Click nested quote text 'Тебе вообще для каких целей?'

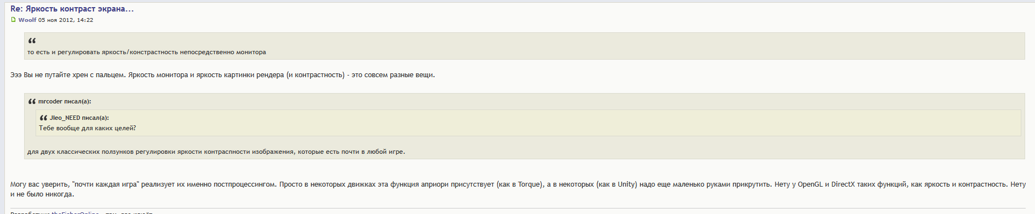(x=88, y=128)
